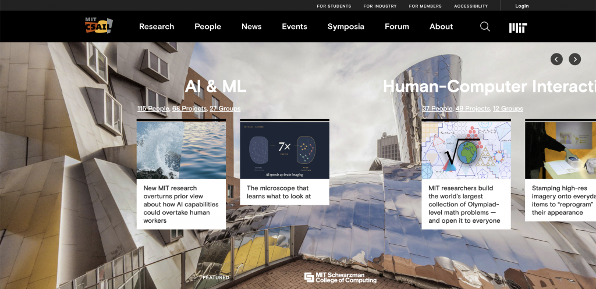596x289 pixels.
Task: Click the MIT Schwarzman College of Computing logo
Action: 340,277
